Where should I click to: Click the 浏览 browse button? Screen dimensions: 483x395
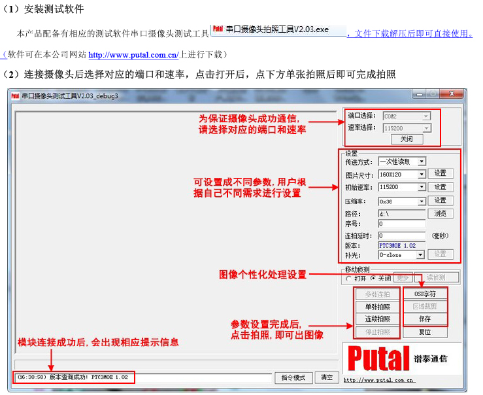441,213
